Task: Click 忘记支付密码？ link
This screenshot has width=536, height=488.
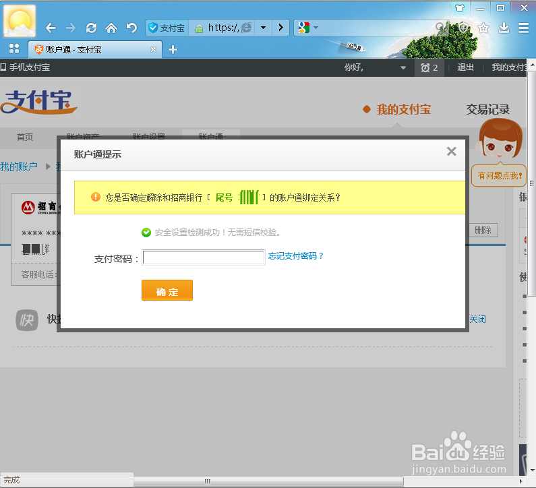Action: 296,255
